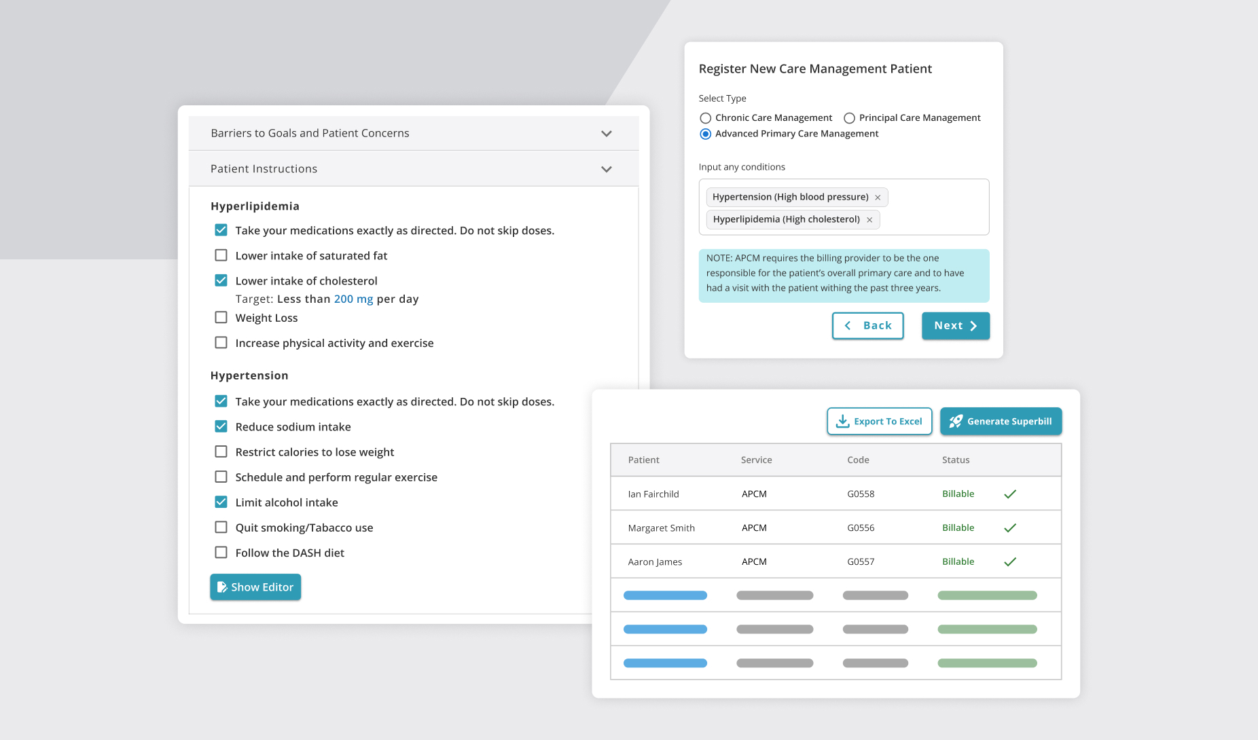
Task: Select Chronic Care Management radio option
Action: (706, 118)
